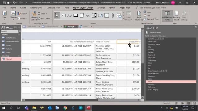Click the Windows Start button
The height and width of the screenshot is (111, 198).
4,108
